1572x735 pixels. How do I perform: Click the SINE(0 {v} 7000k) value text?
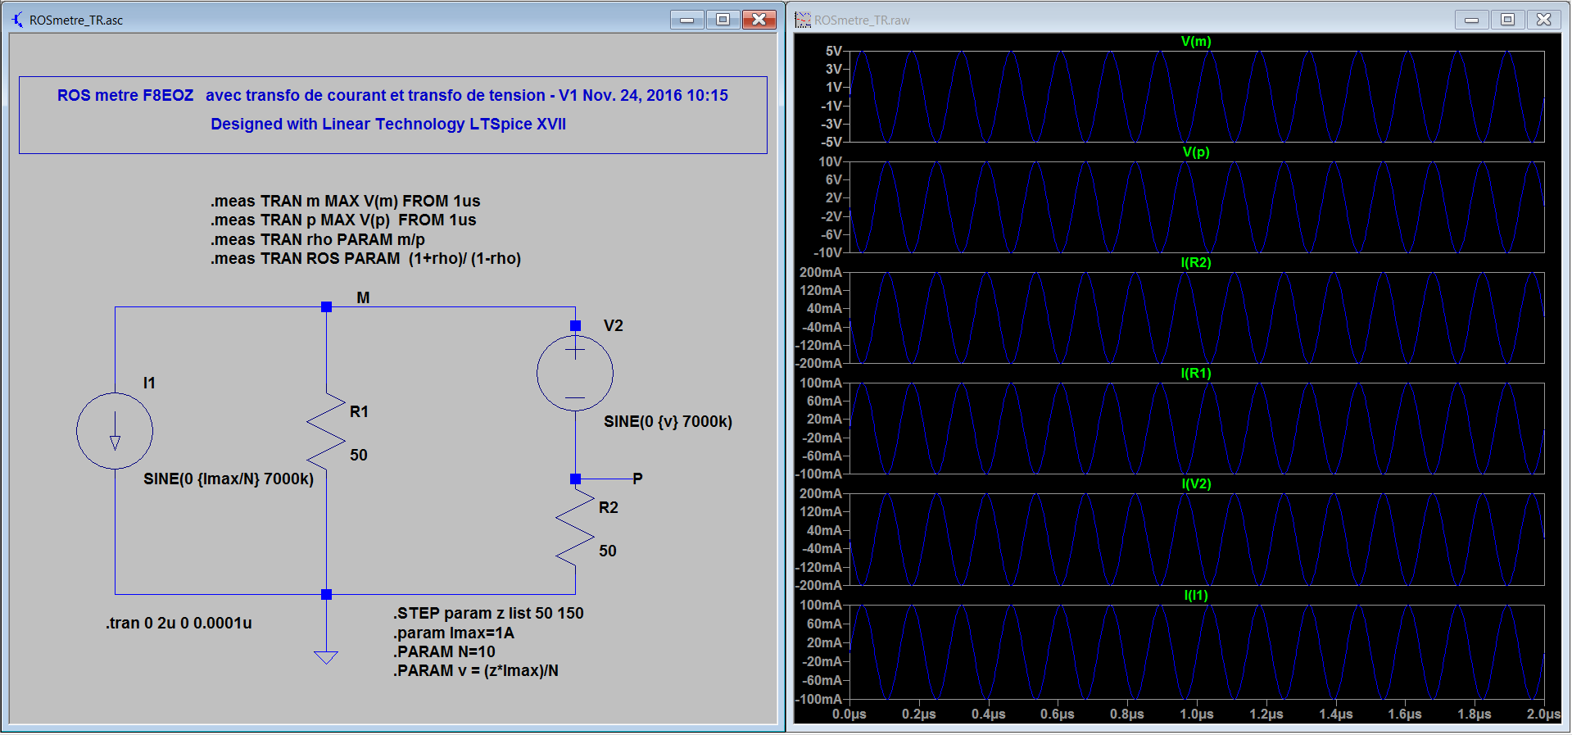click(668, 422)
